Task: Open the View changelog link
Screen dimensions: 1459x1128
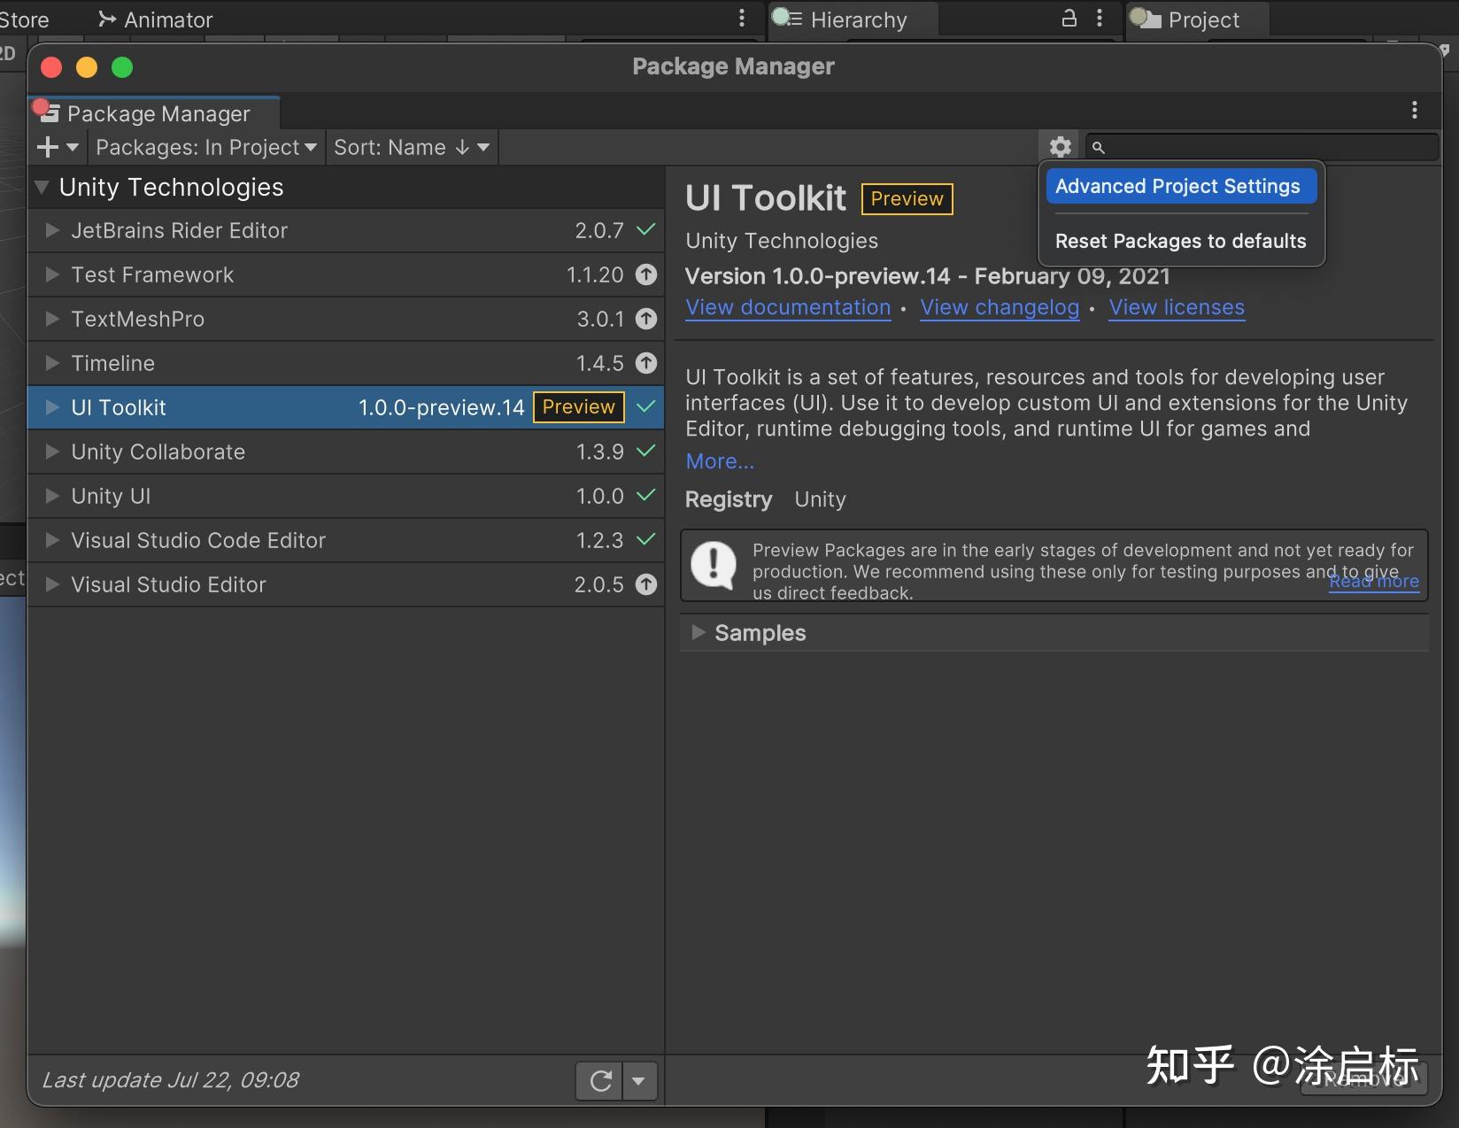Action: (1000, 307)
